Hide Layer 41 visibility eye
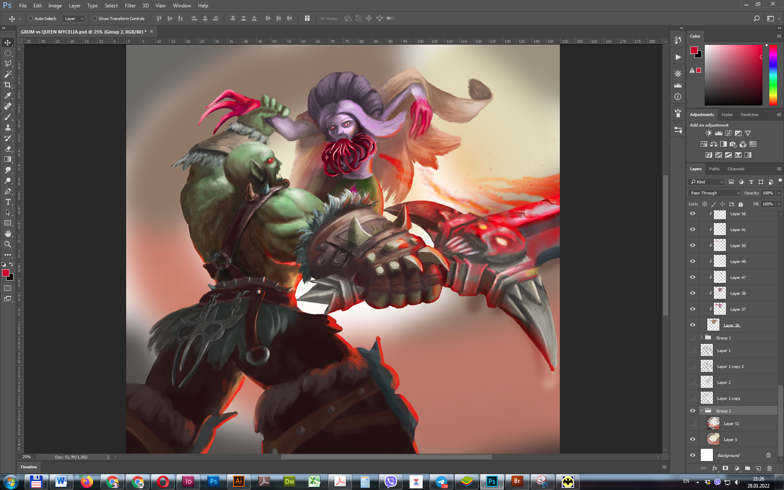The width and height of the screenshot is (784, 490). click(693, 229)
